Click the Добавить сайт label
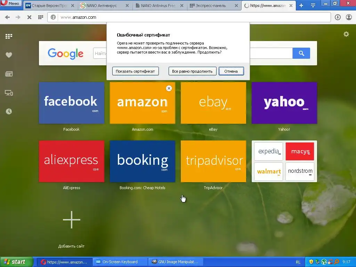The width and height of the screenshot is (356, 267). [x=72, y=246]
